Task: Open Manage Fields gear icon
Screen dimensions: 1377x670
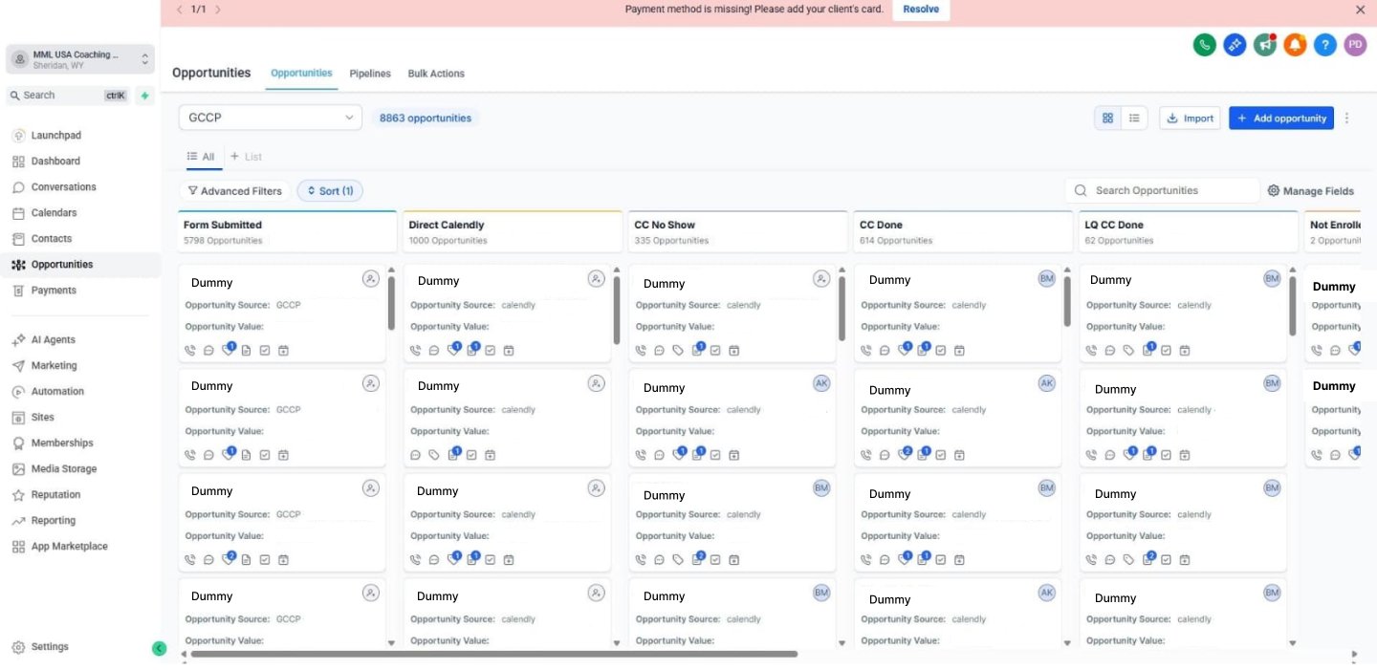Action: (1274, 190)
